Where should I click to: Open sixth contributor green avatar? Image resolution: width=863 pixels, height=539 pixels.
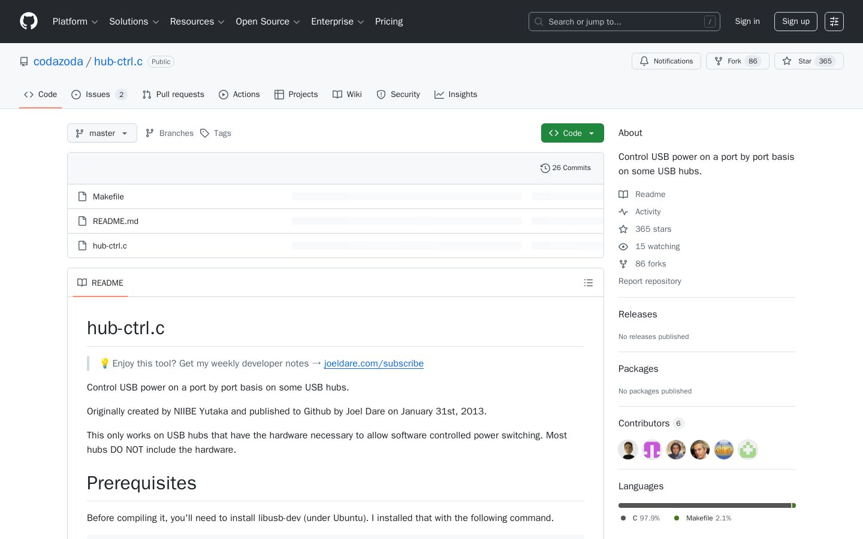pyautogui.click(x=748, y=450)
